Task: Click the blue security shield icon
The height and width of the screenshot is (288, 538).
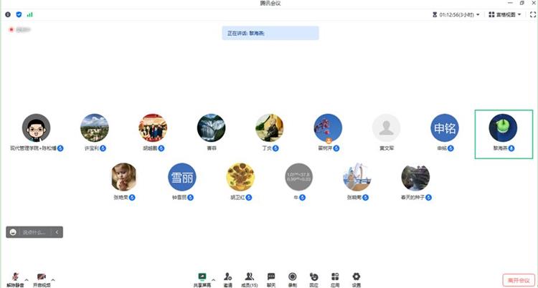Action: tap(19, 15)
